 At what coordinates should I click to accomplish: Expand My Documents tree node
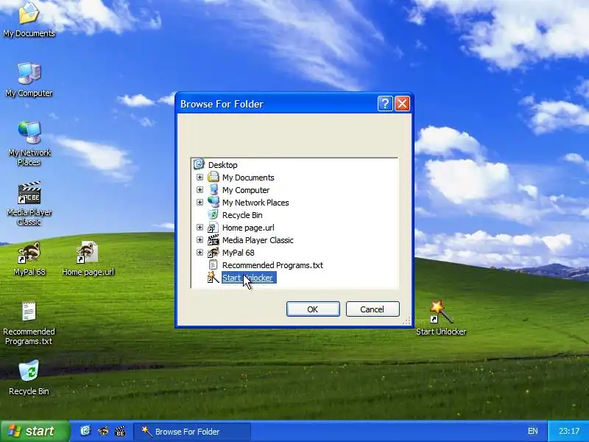pyautogui.click(x=200, y=177)
